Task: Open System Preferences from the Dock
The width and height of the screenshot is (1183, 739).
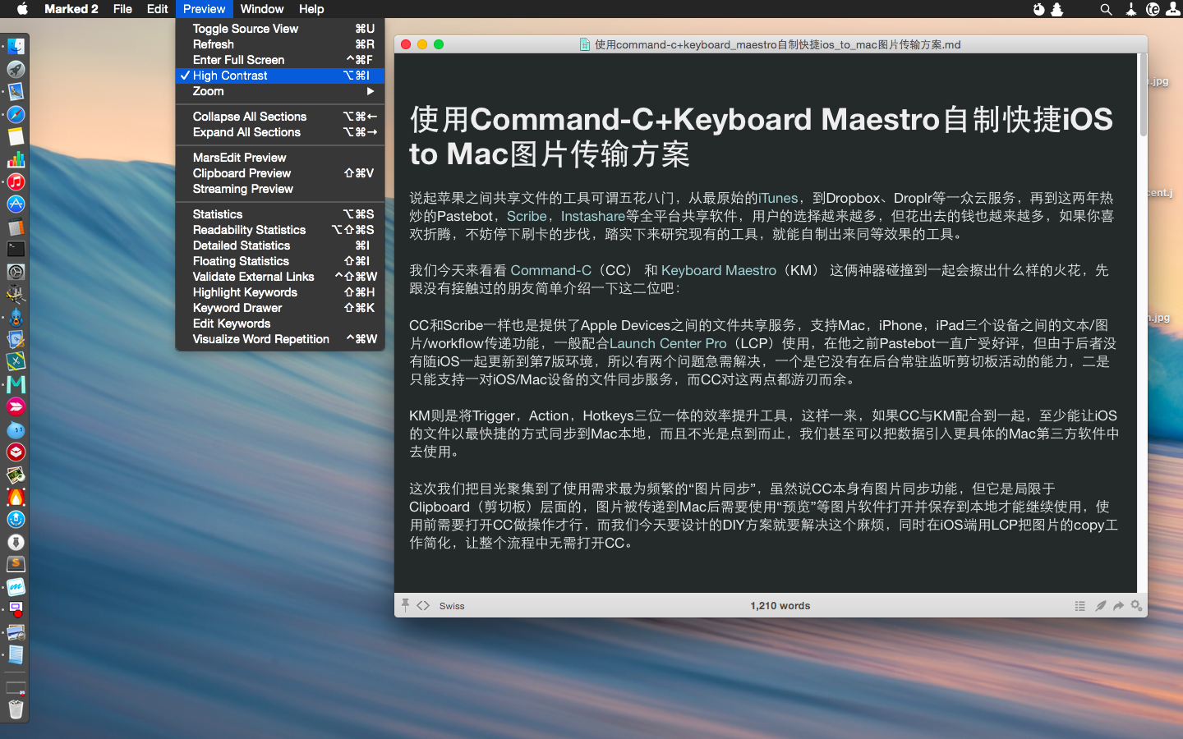Action: (x=16, y=272)
